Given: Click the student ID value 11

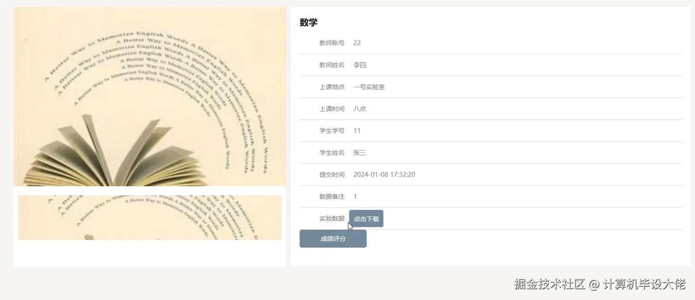Looking at the screenshot, I should tap(357, 130).
